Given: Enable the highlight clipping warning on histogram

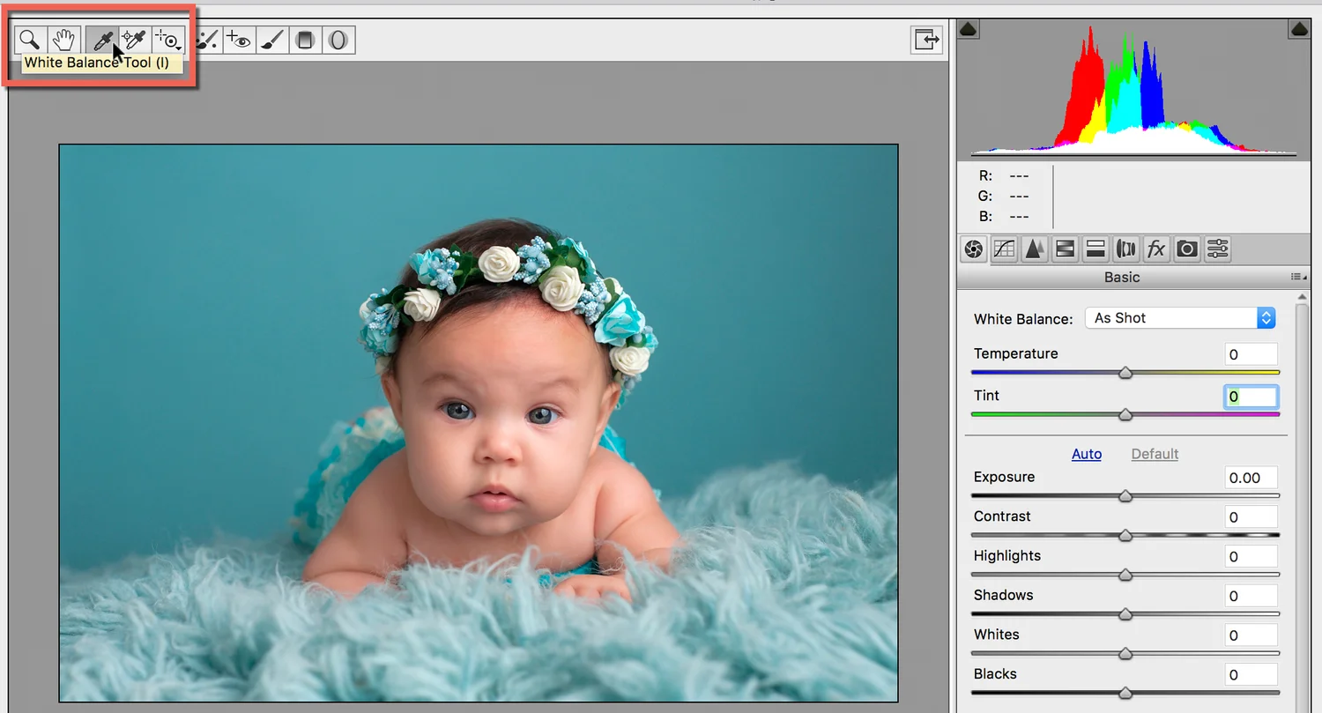Looking at the screenshot, I should 1298,28.
